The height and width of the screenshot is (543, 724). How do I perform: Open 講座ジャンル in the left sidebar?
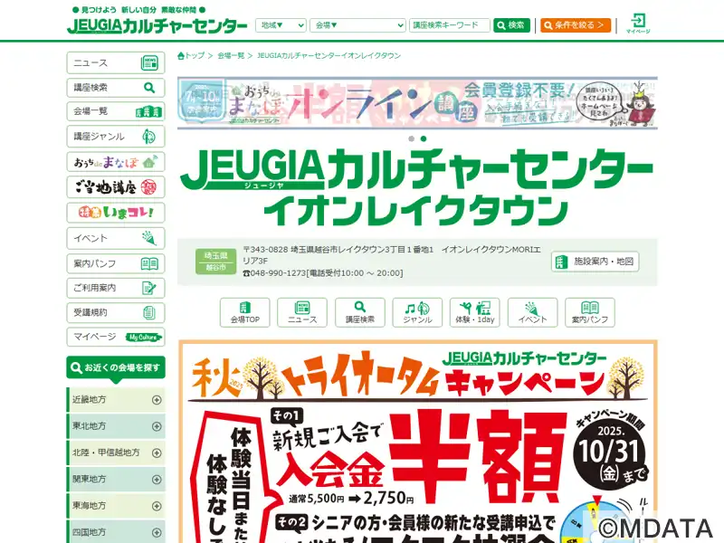pos(116,137)
